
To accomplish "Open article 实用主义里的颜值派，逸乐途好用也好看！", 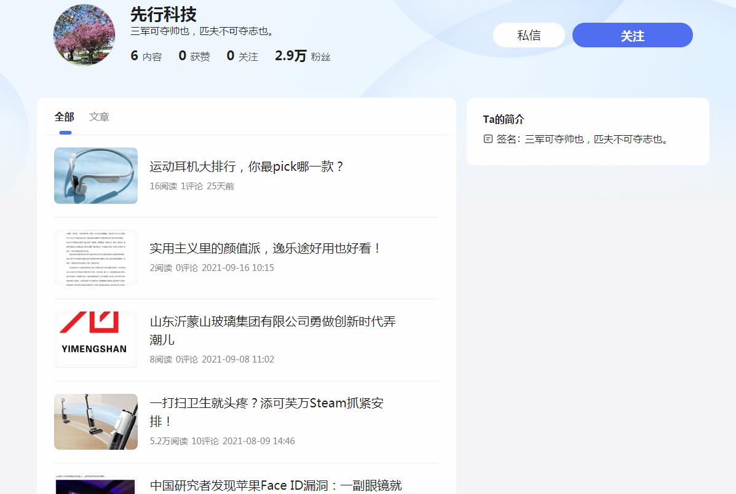I will (x=265, y=248).
